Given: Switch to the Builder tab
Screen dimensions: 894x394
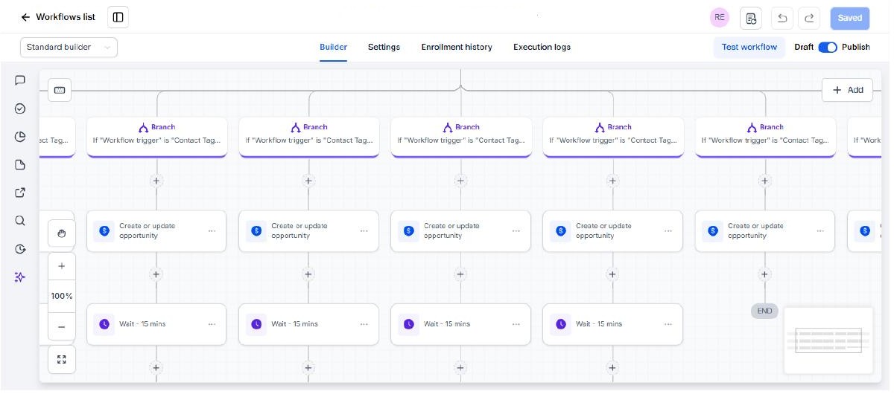Looking at the screenshot, I should (333, 47).
